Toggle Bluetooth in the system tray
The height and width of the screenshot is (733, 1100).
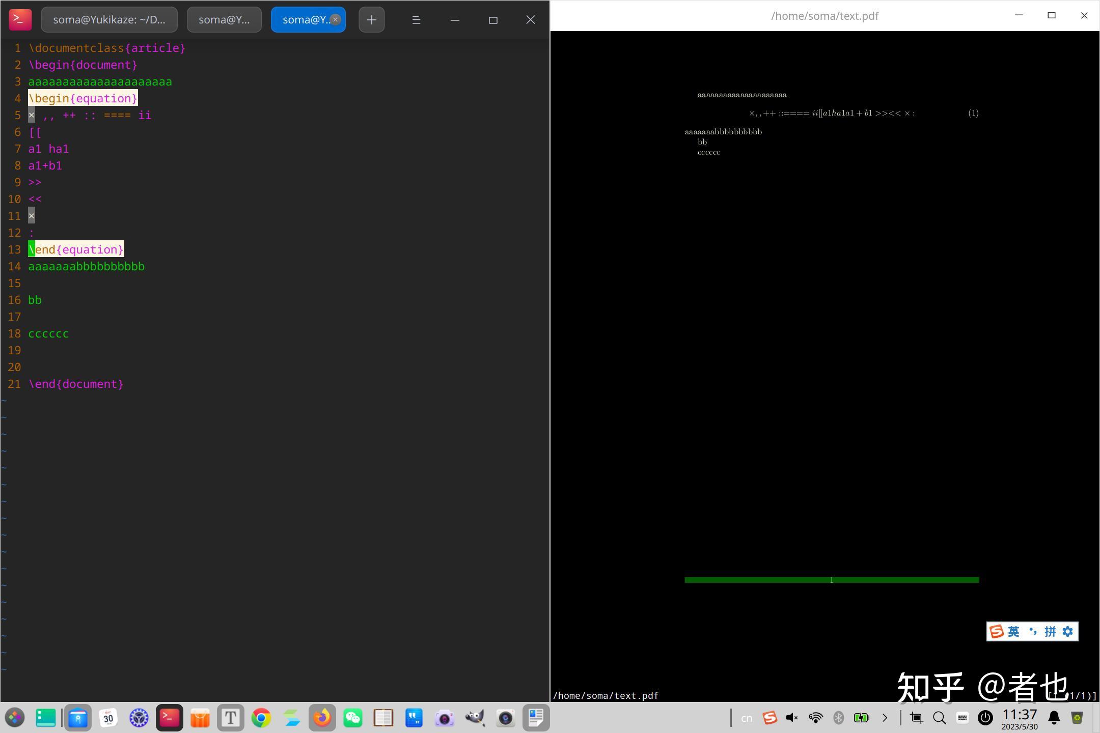(x=838, y=718)
